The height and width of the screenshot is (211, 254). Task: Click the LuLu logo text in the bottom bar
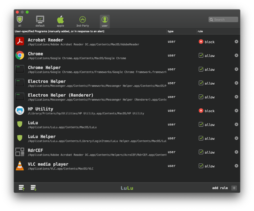click(127, 188)
